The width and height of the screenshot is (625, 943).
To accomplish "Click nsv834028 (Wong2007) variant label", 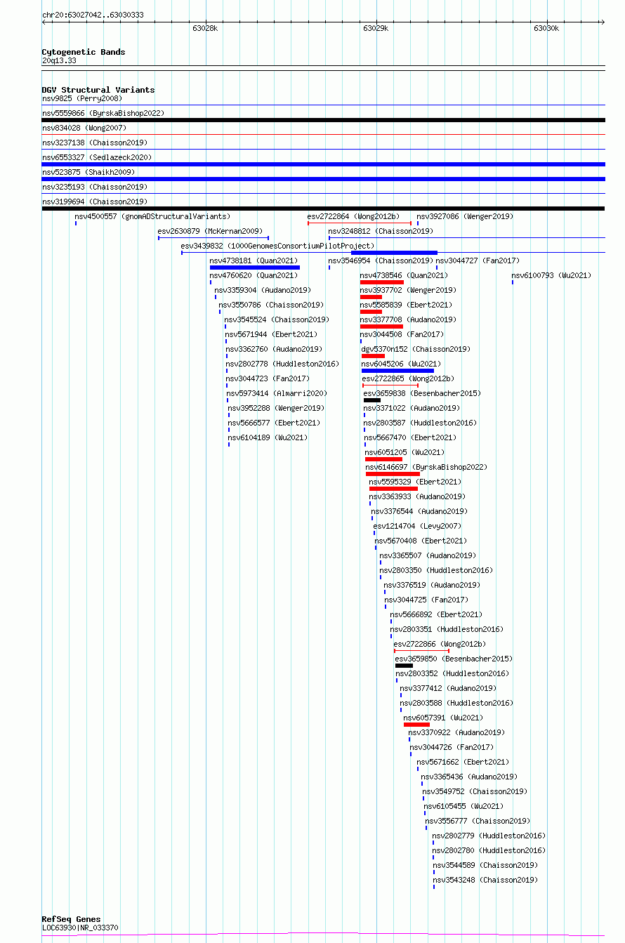I will coord(84,128).
